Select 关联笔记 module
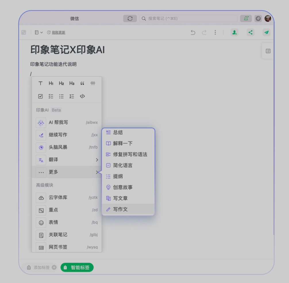The width and height of the screenshot is (289, 283). click(x=67, y=235)
